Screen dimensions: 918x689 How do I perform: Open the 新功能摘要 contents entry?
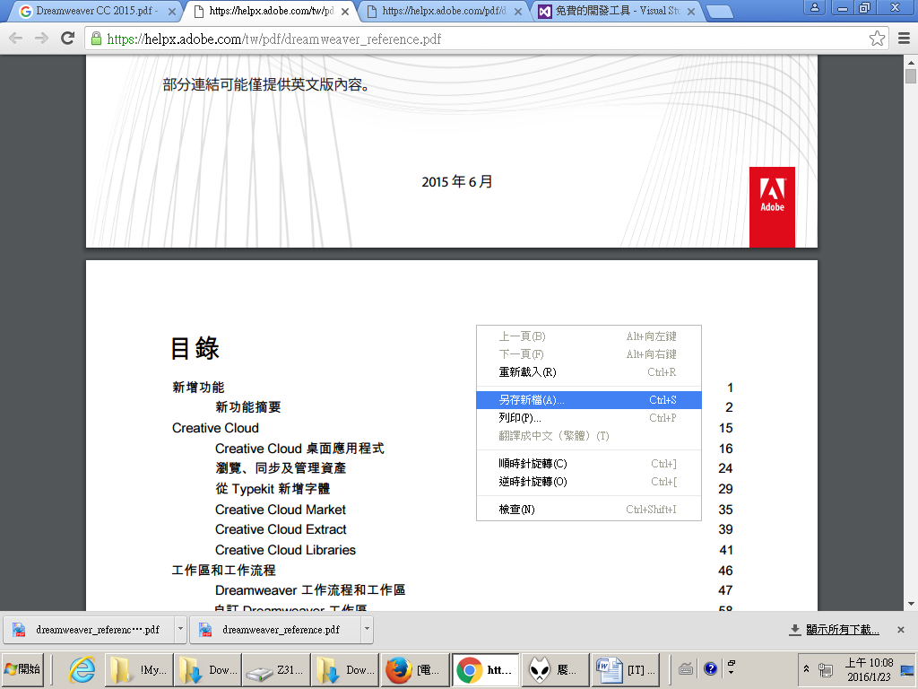pos(247,407)
